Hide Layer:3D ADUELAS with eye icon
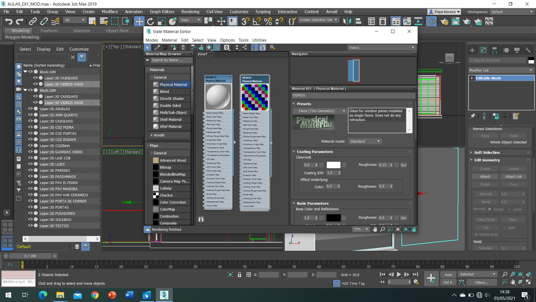536x302 pixels. coord(30,109)
